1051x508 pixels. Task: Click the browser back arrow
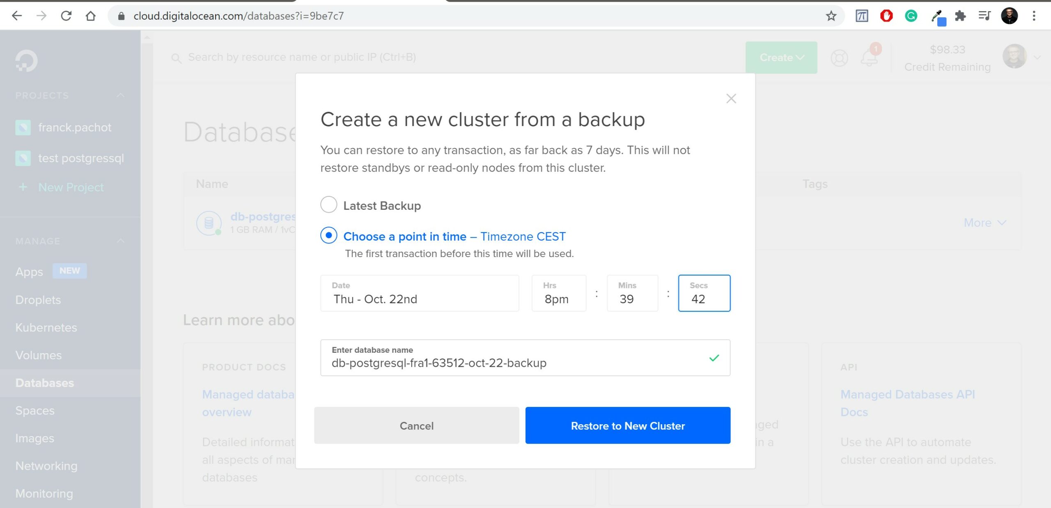click(17, 16)
